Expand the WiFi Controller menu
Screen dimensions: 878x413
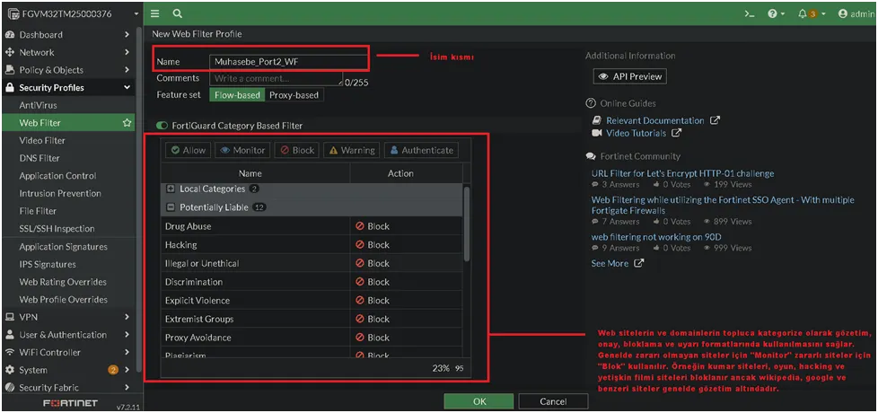click(x=67, y=353)
